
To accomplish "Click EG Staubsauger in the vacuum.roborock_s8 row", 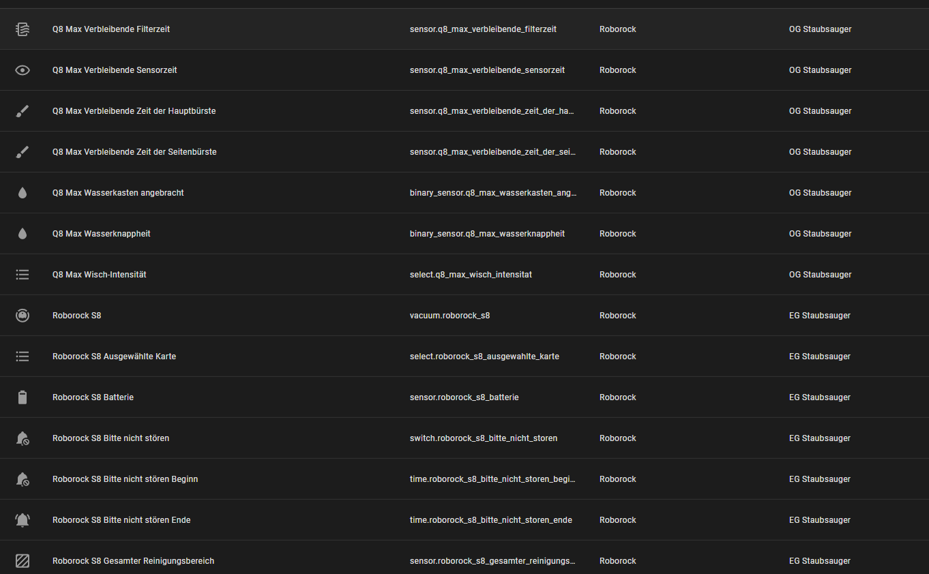I will pos(820,316).
